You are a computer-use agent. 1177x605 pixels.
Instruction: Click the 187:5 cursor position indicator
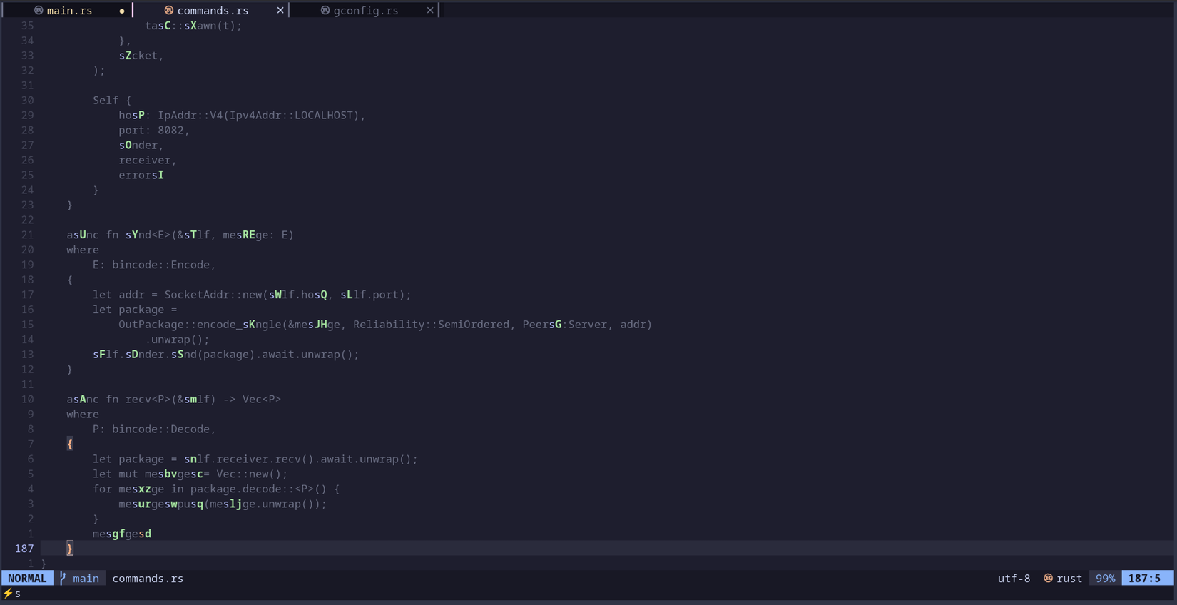click(x=1145, y=579)
